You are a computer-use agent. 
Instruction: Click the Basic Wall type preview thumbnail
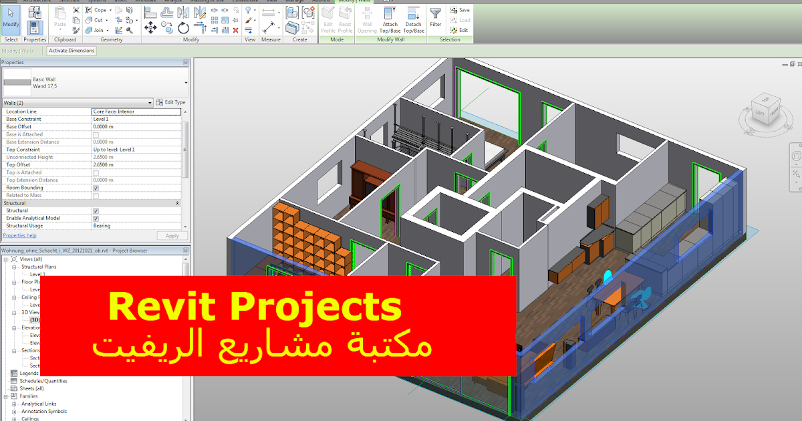tap(17, 83)
